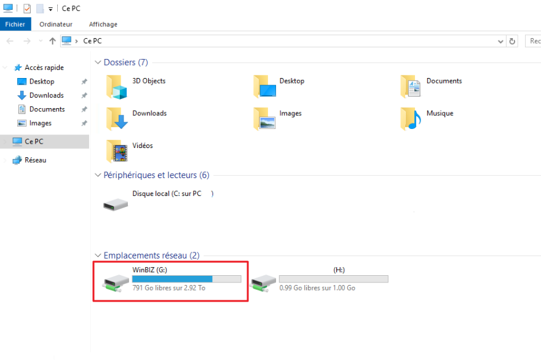Open the H: network drive icon
The width and height of the screenshot is (541, 363).
[x=263, y=281]
